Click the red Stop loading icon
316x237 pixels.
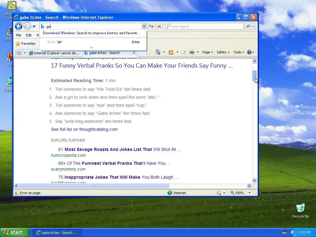[x=159, y=26]
